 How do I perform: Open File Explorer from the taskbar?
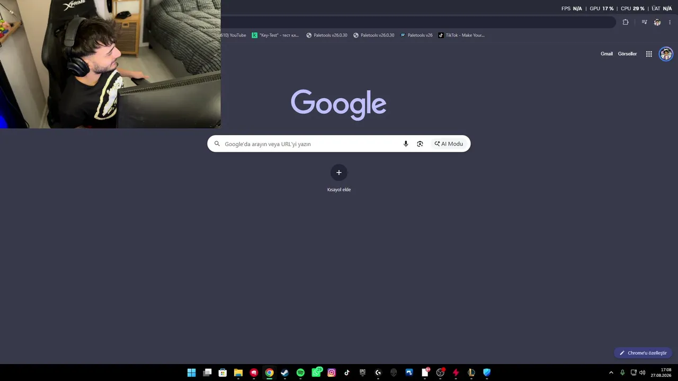(x=238, y=373)
